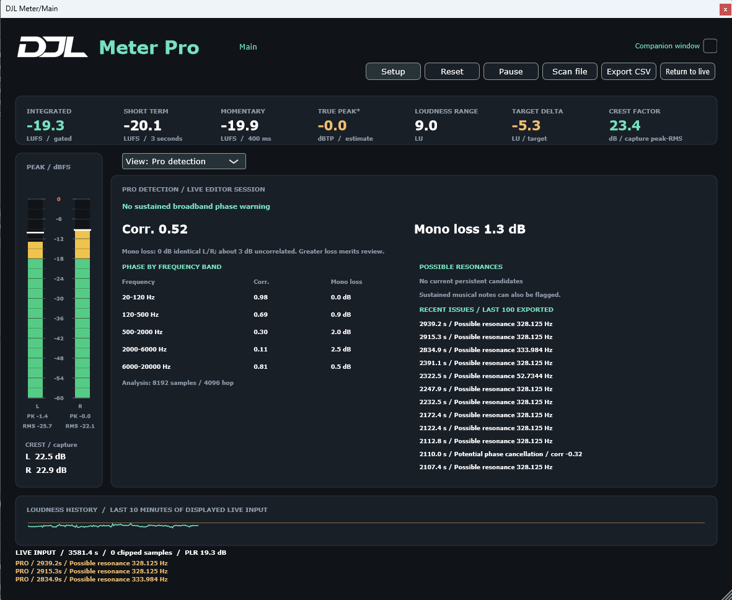Click the 2.5 dB mono loss cell

[341, 349]
